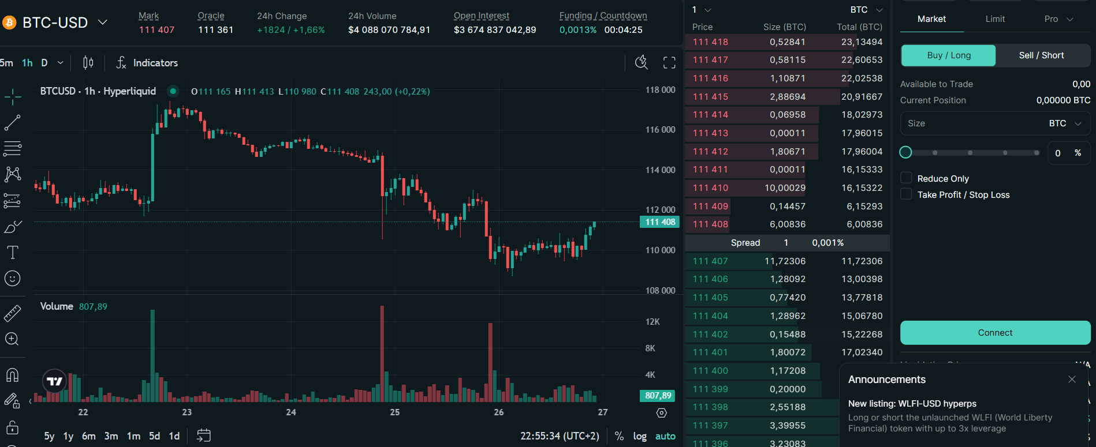
Task: Switch to the Limit order tab
Action: [995, 19]
